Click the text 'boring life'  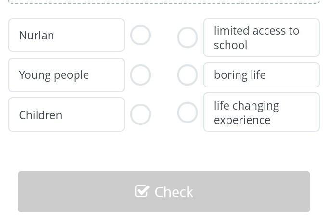[240, 75]
